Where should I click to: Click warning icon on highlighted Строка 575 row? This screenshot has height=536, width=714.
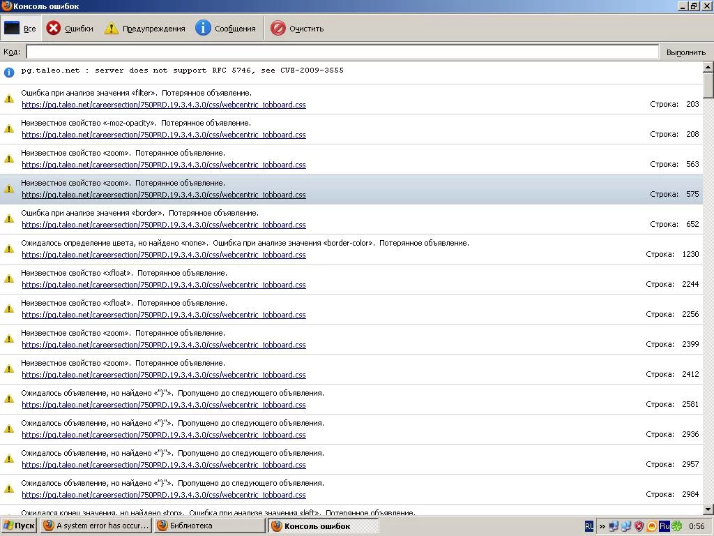tap(9, 188)
